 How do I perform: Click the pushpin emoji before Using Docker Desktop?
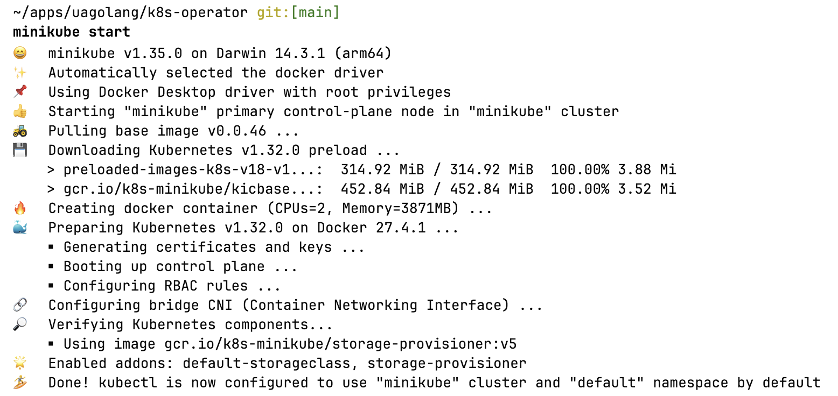point(20,92)
